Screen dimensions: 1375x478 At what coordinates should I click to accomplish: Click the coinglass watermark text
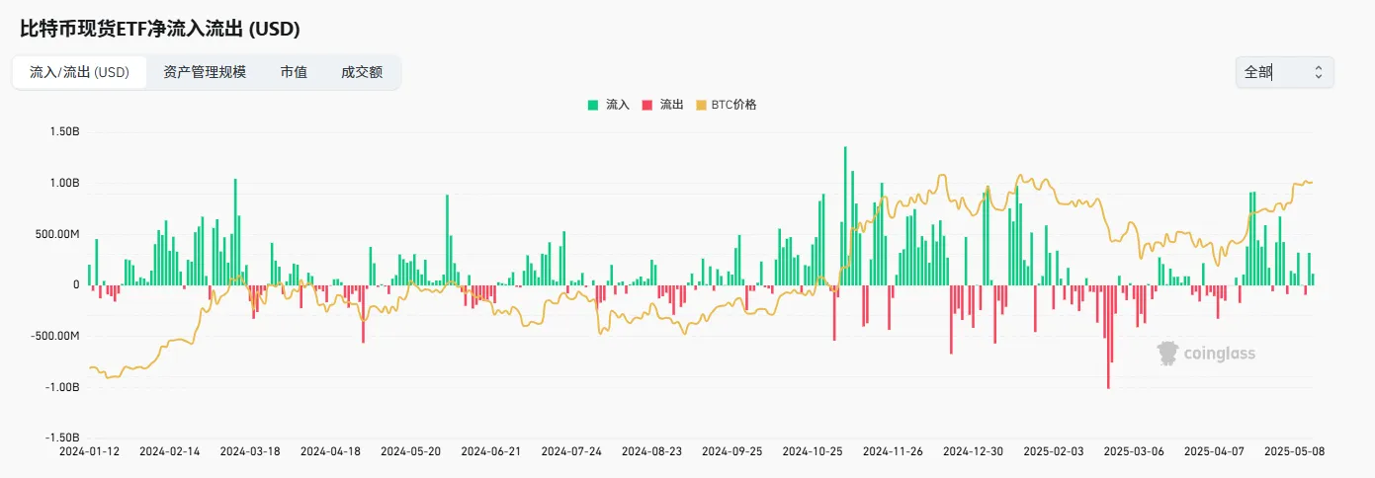tap(1222, 353)
